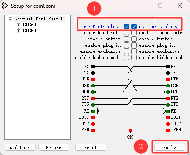This screenshot has width=190, height=155.
Task: Click the left-side RTS red pin
Action: click(x=93, y=98)
